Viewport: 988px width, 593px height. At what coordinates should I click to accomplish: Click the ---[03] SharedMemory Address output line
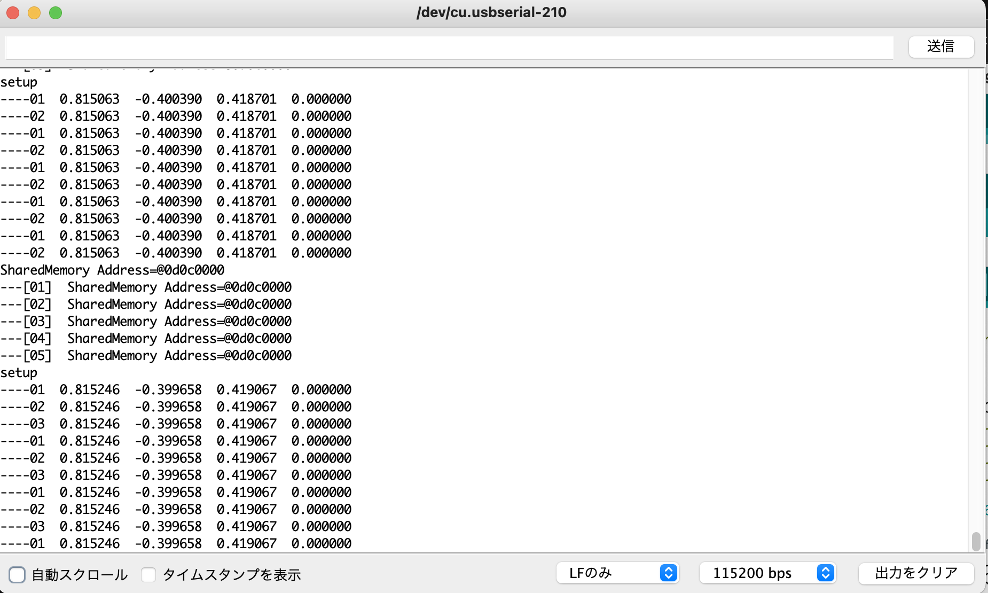click(x=146, y=322)
